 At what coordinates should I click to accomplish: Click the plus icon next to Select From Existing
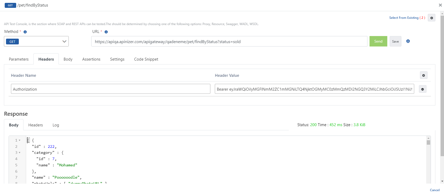click(x=431, y=18)
